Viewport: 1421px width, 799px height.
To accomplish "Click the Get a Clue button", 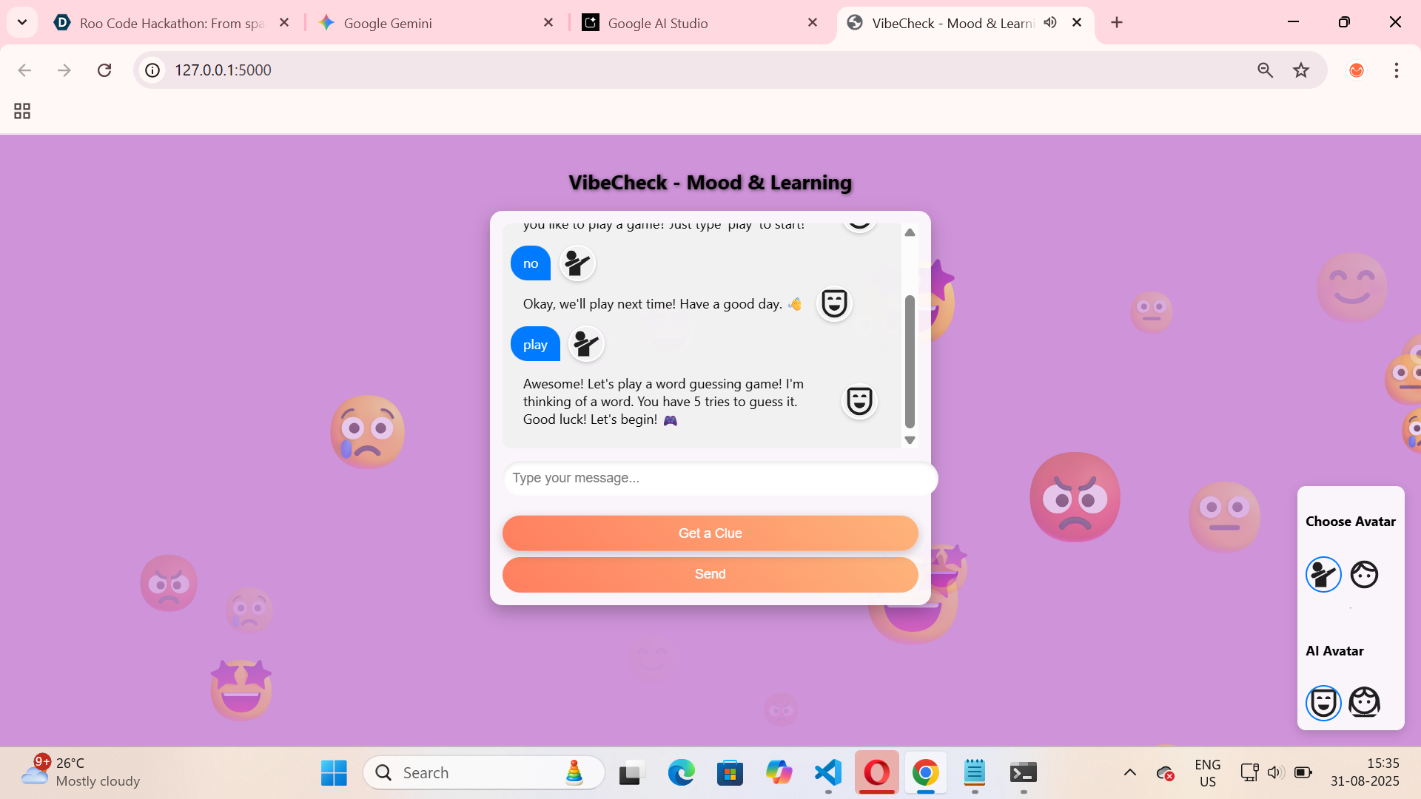I will click(x=710, y=533).
